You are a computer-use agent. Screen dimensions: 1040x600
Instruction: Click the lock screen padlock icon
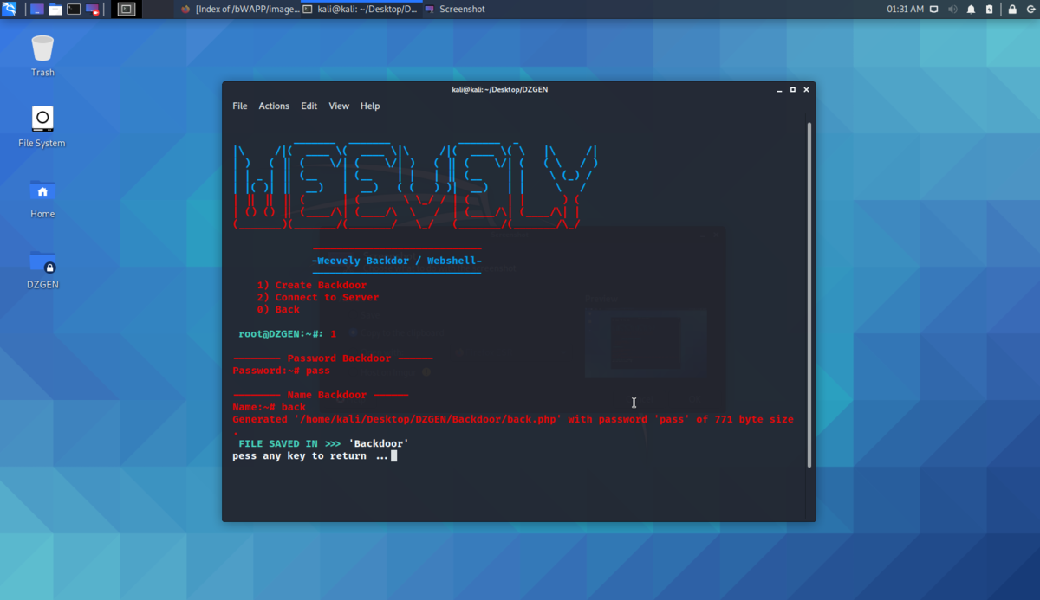[x=1011, y=9]
